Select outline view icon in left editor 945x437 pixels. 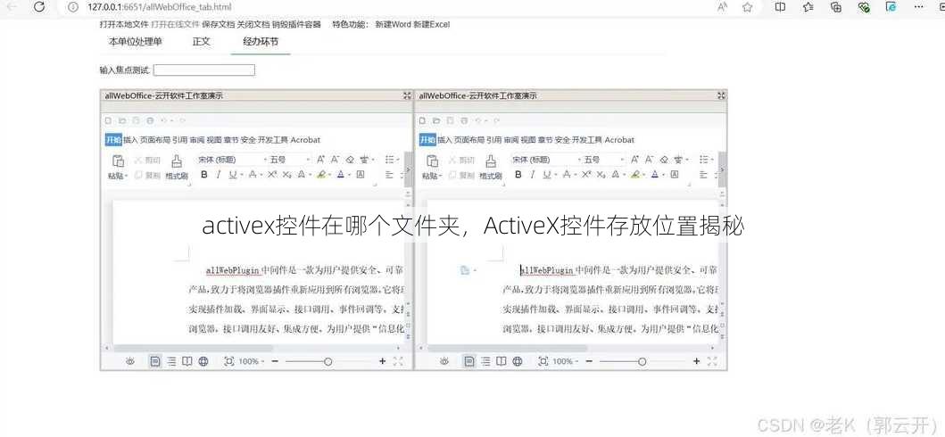[171, 361]
